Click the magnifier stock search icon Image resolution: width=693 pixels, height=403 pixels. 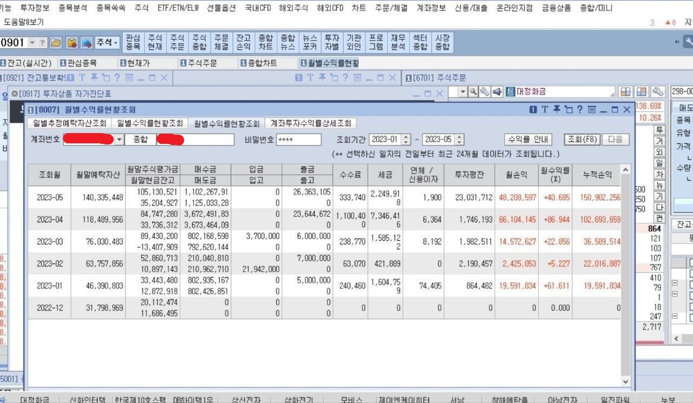tap(473, 91)
